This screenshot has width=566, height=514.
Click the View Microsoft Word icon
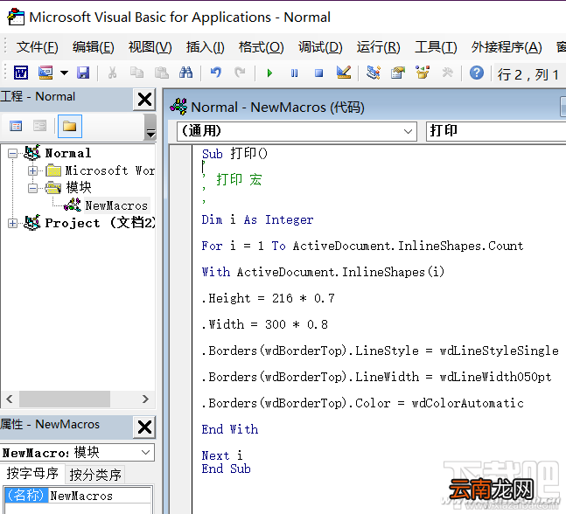pyautogui.click(x=21, y=73)
